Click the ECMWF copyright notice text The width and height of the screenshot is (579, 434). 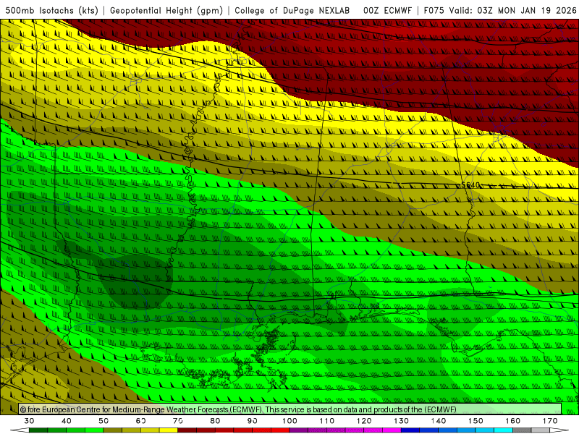(x=238, y=409)
